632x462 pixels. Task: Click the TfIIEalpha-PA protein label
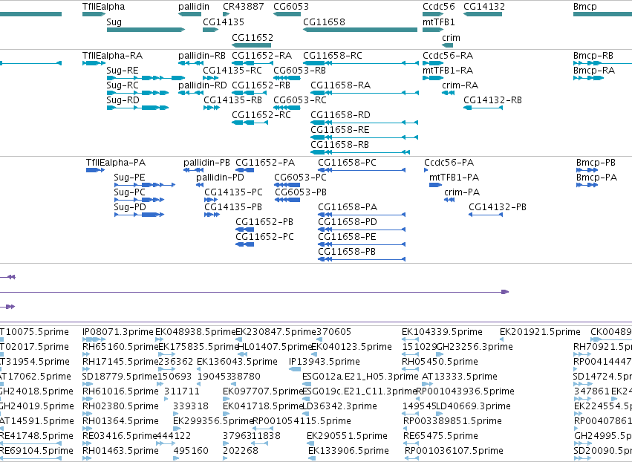(116, 163)
